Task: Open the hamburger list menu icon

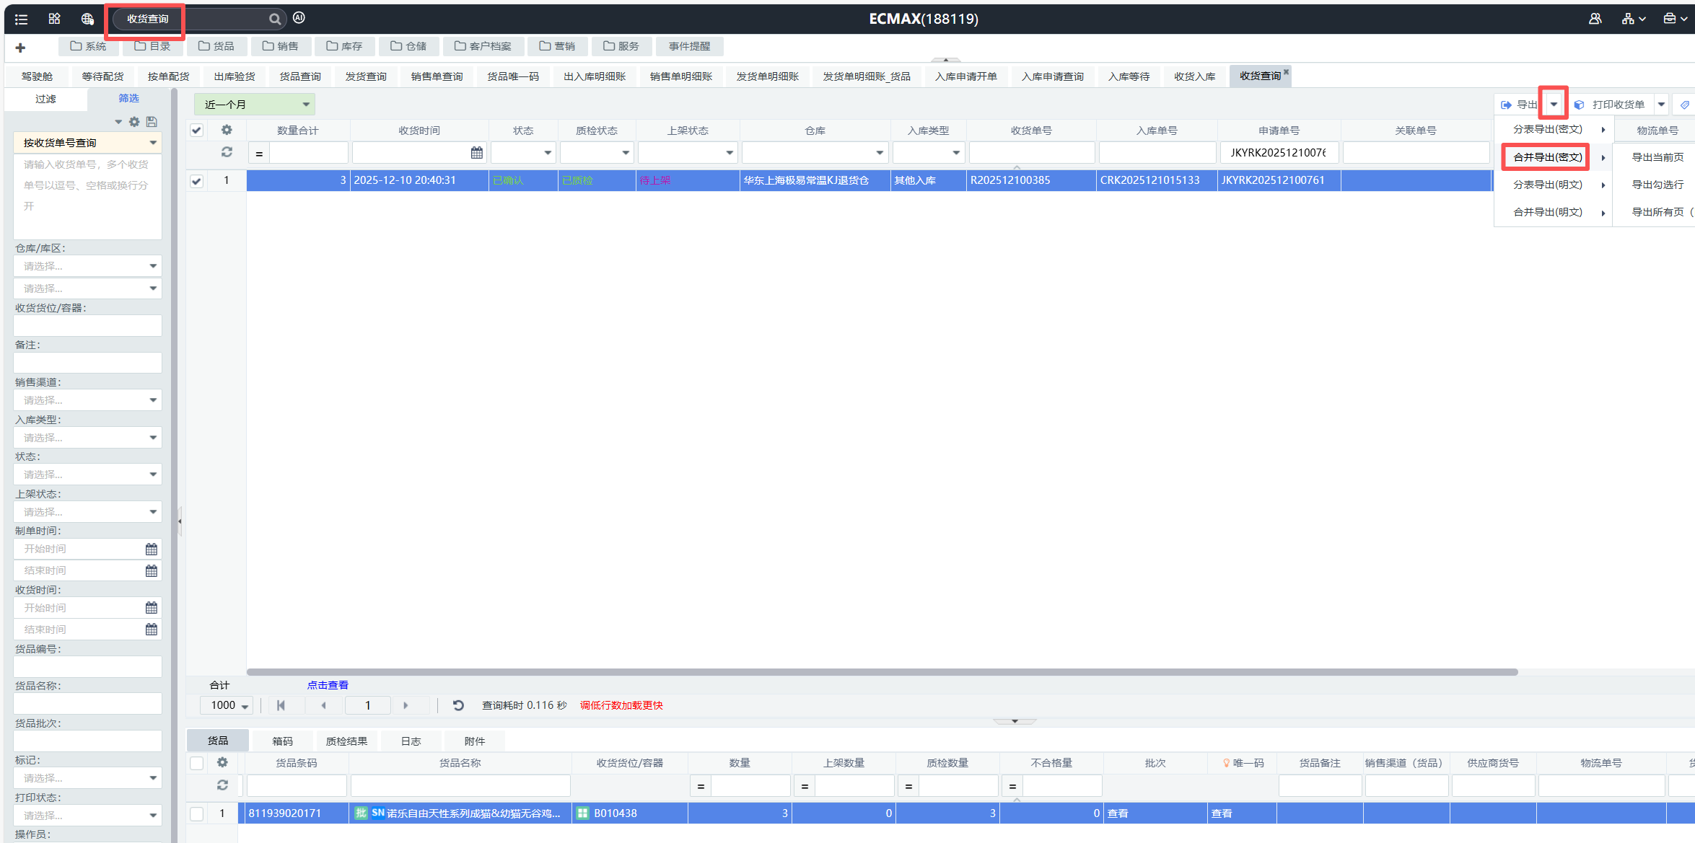Action: pyautogui.click(x=21, y=19)
